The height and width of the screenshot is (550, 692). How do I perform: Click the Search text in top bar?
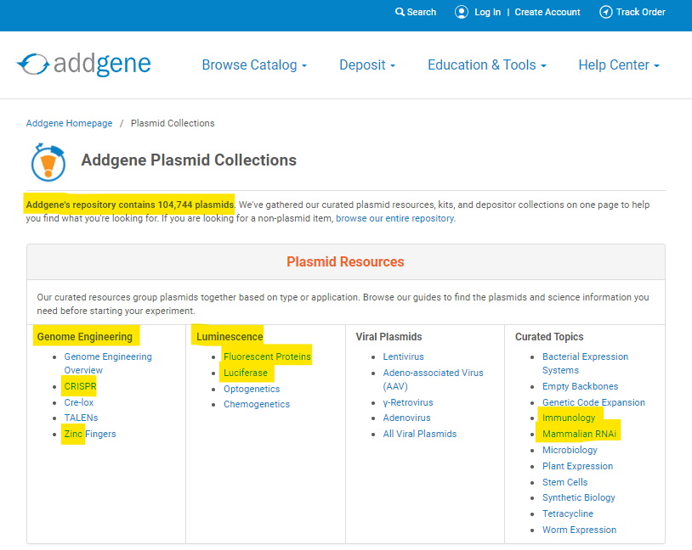coord(421,12)
